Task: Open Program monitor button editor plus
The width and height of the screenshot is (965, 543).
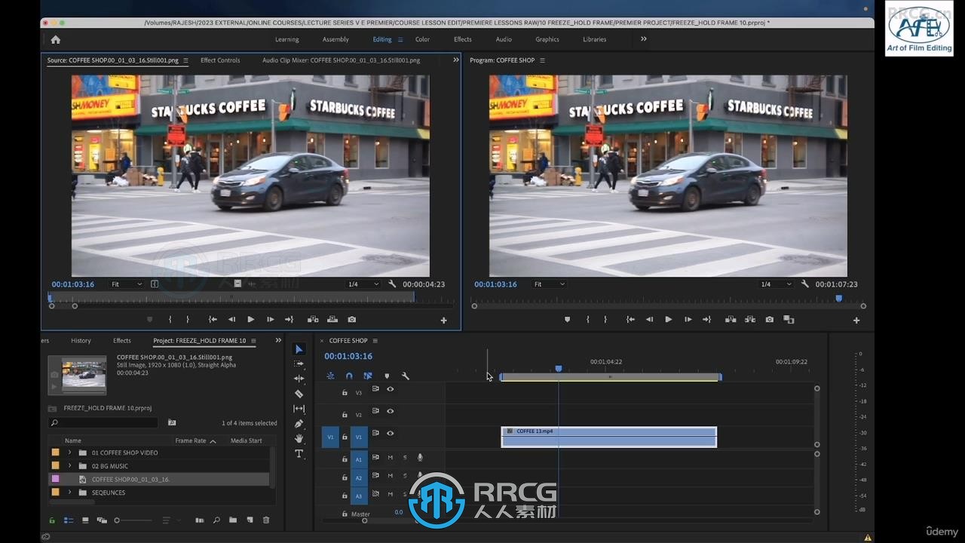Action: click(856, 321)
